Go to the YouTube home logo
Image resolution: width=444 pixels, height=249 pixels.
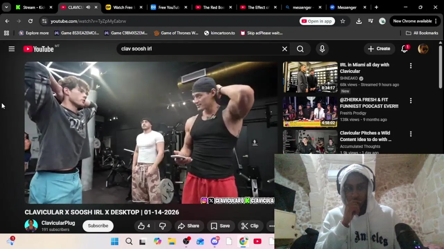click(39, 49)
